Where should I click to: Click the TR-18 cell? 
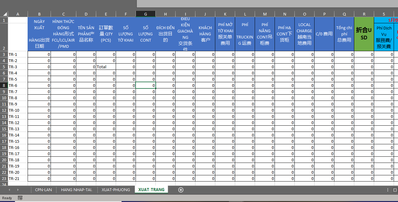18,160
